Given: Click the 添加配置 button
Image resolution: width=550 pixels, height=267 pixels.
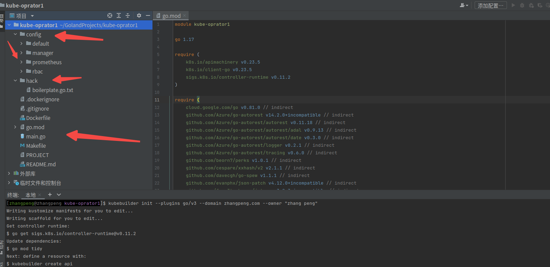Looking at the screenshot, I should [x=491, y=5].
